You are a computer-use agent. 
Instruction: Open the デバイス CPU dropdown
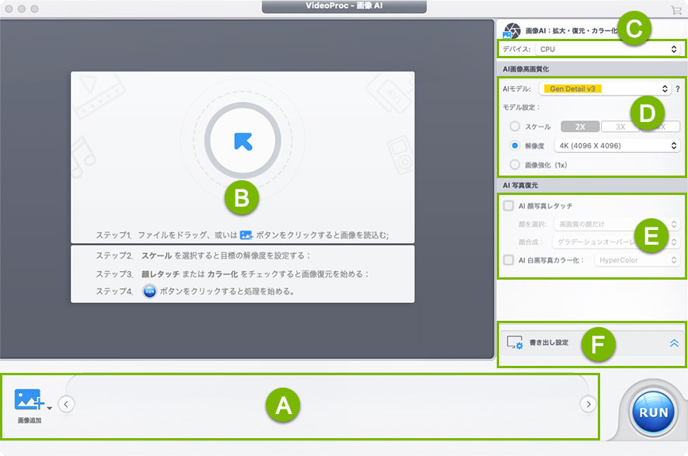coord(608,49)
